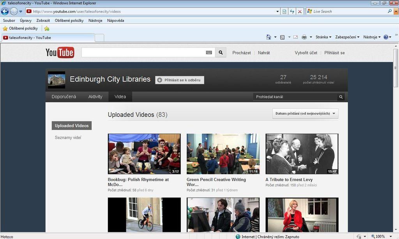Click the add to favorites bar icon

tap(47, 28)
